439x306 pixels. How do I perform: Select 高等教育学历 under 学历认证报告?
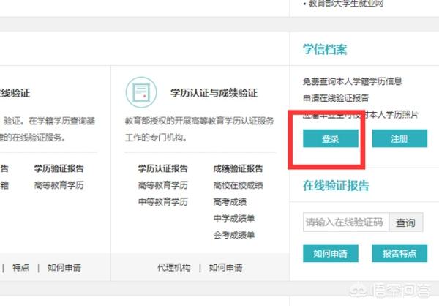point(162,185)
